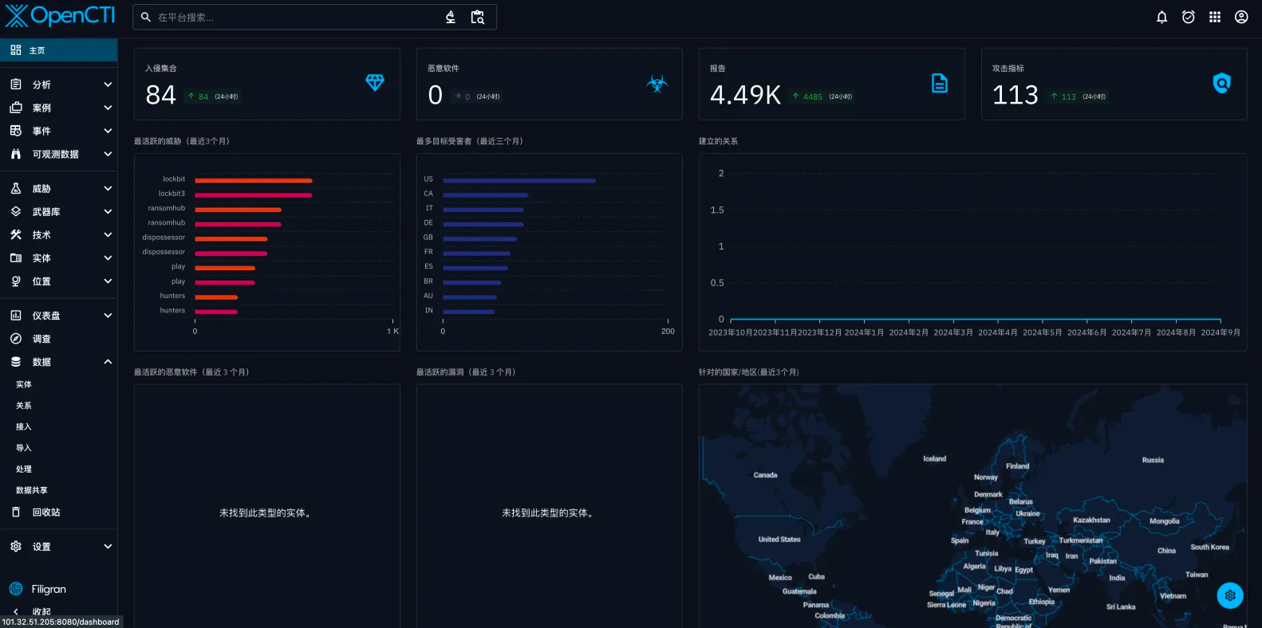Click the reports document icon
Image resolution: width=1262 pixels, height=628 pixels.
click(x=940, y=83)
